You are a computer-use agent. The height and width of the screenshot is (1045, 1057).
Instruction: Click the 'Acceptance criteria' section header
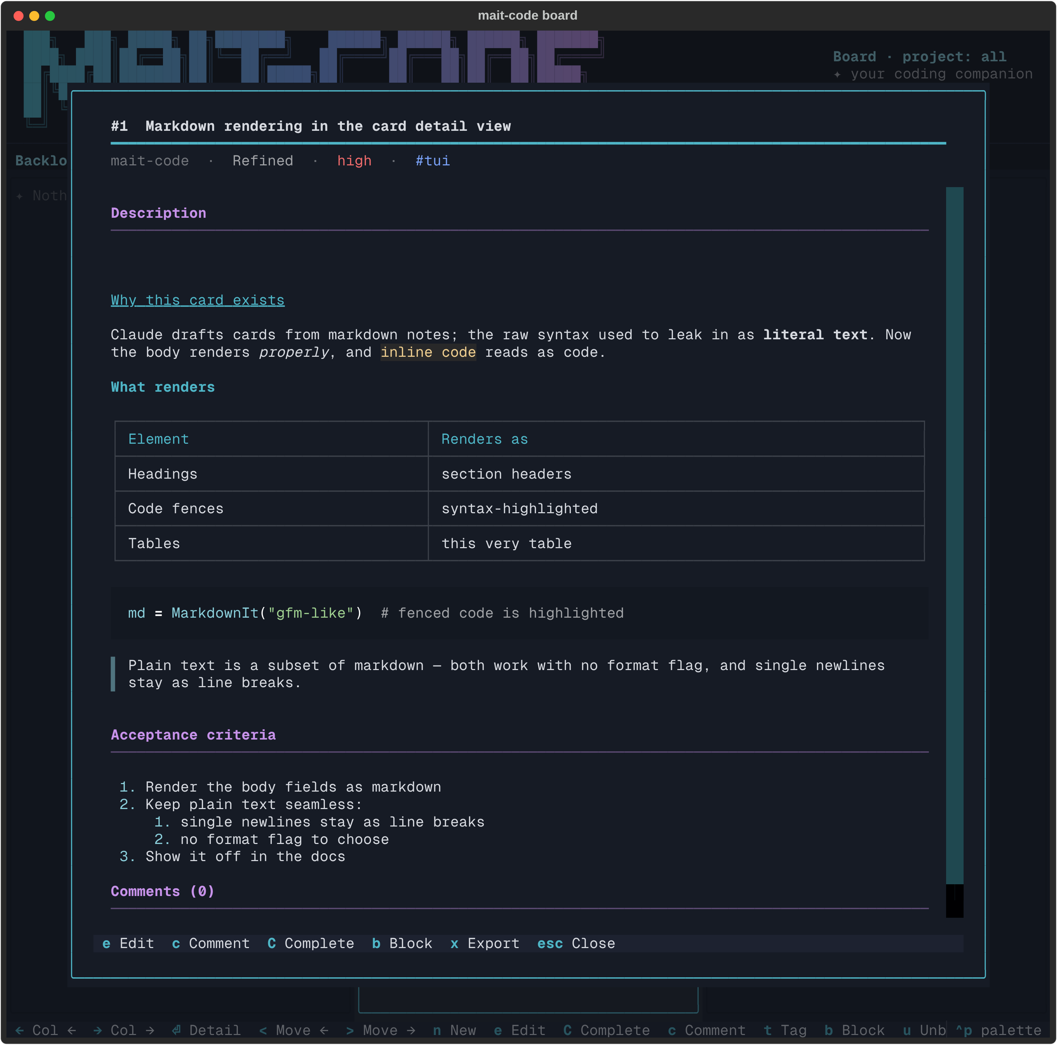tap(193, 735)
